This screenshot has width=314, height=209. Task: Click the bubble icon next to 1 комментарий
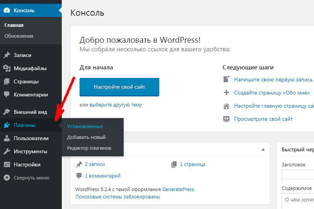tap(79, 176)
